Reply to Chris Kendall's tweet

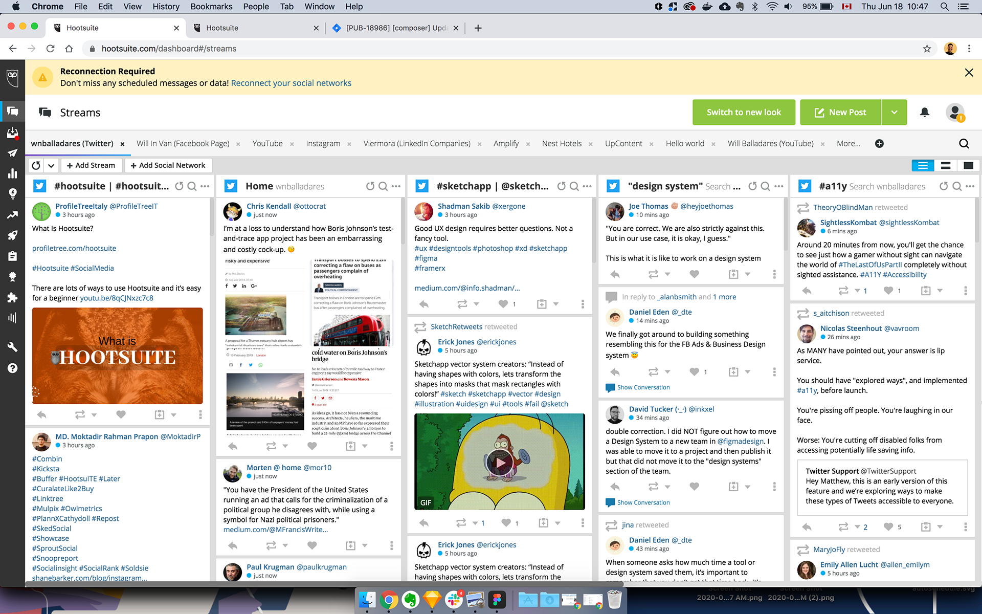pyautogui.click(x=233, y=446)
